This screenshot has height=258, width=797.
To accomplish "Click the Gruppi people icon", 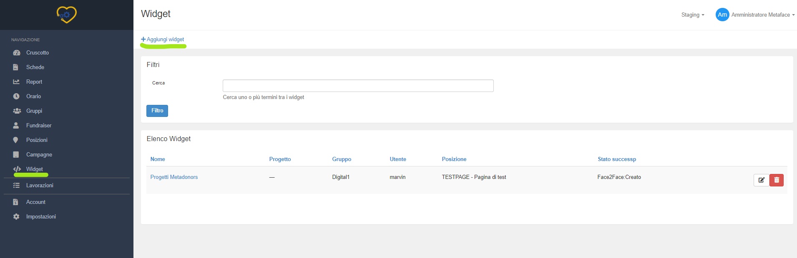I will pos(17,111).
